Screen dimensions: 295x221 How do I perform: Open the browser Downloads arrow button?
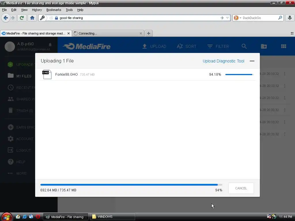(290, 18)
